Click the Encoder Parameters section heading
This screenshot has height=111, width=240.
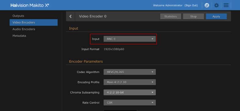pos(86,61)
